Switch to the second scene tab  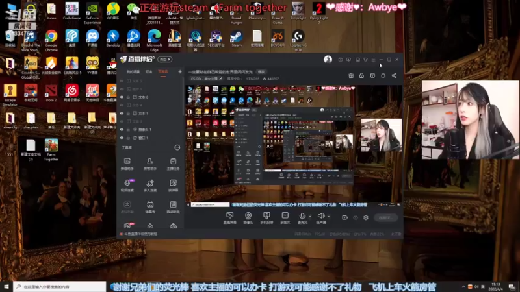(x=149, y=71)
